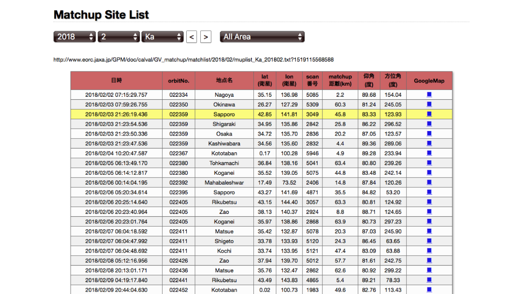Image resolution: width=523 pixels, height=294 pixels.
Task: Select the Shigaraki site name cell
Action: 224,124
